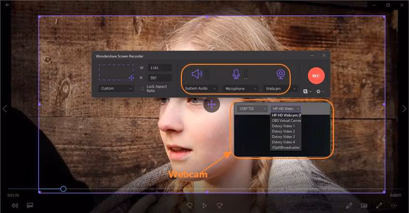The width and height of the screenshot is (409, 213).
Task: Open the Microphone source dropdown
Action: (x=241, y=89)
